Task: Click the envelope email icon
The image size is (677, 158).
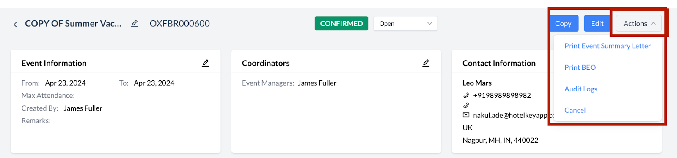Action: tap(466, 115)
